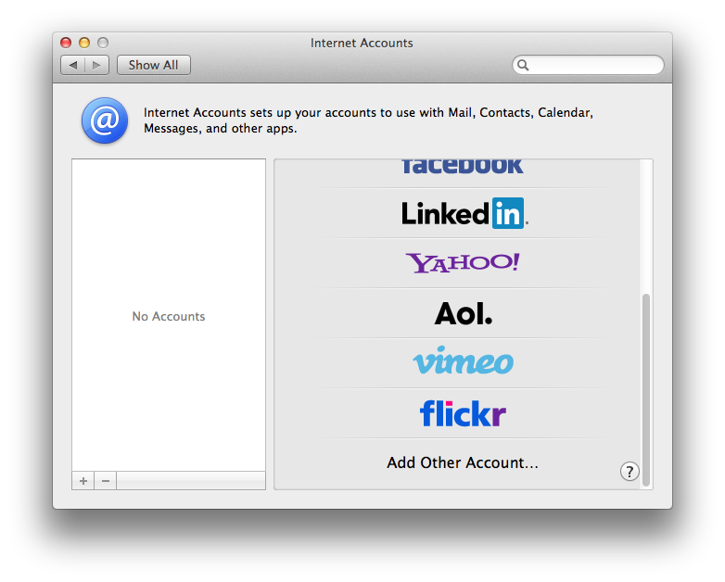Add a Flickr account
This screenshot has height=582, width=725.
coord(463,412)
